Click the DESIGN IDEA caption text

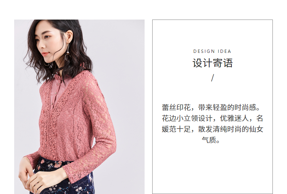coord(212,51)
